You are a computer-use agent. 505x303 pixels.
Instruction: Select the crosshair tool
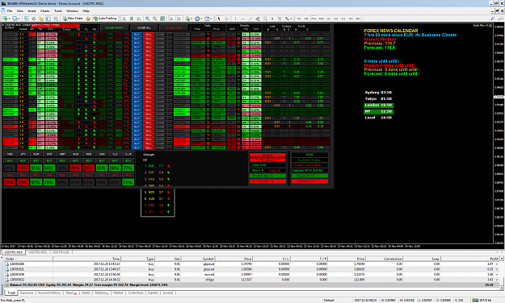(226, 19)
